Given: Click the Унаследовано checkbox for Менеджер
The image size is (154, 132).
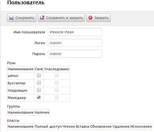Looking at the screenshot, I should 57,97.
